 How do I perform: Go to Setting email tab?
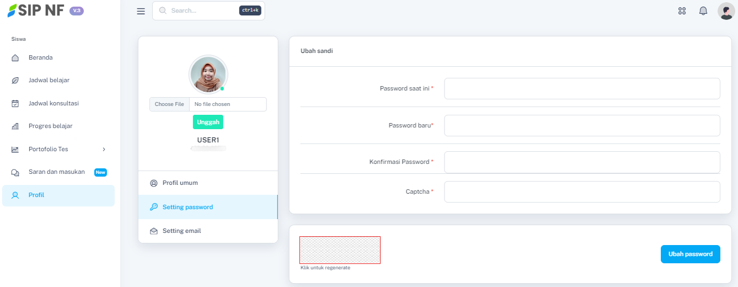coord(181,231)
